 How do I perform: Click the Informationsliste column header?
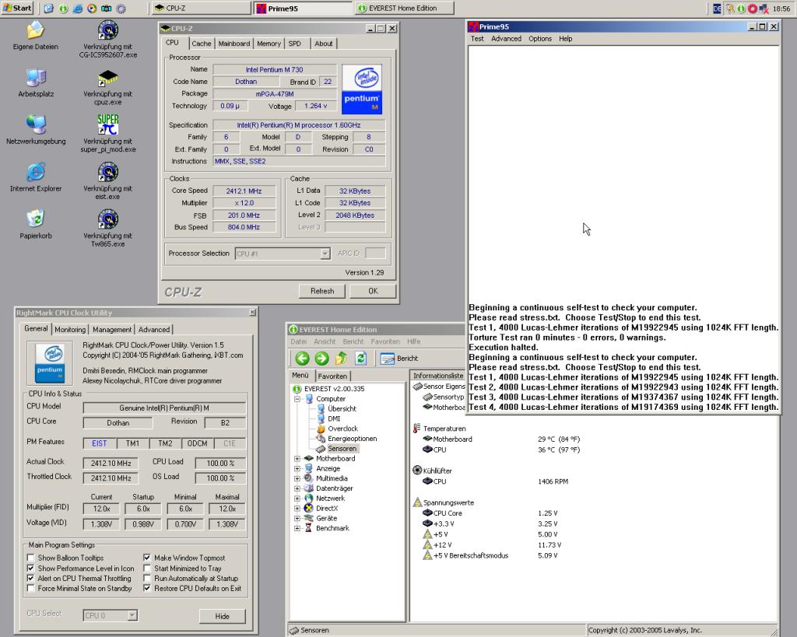point(438,376)
